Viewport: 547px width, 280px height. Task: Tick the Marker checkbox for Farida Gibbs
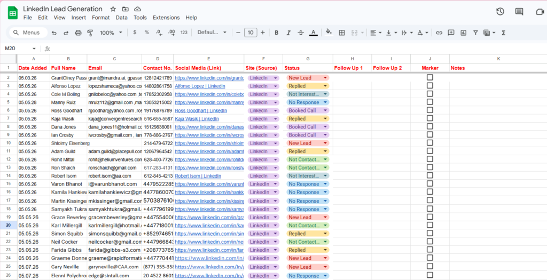click(x=430, y=250)
